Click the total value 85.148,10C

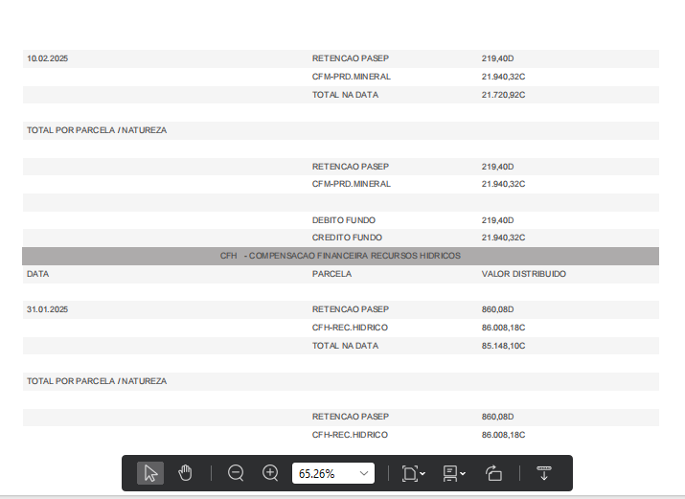click(x=503, y=346)
